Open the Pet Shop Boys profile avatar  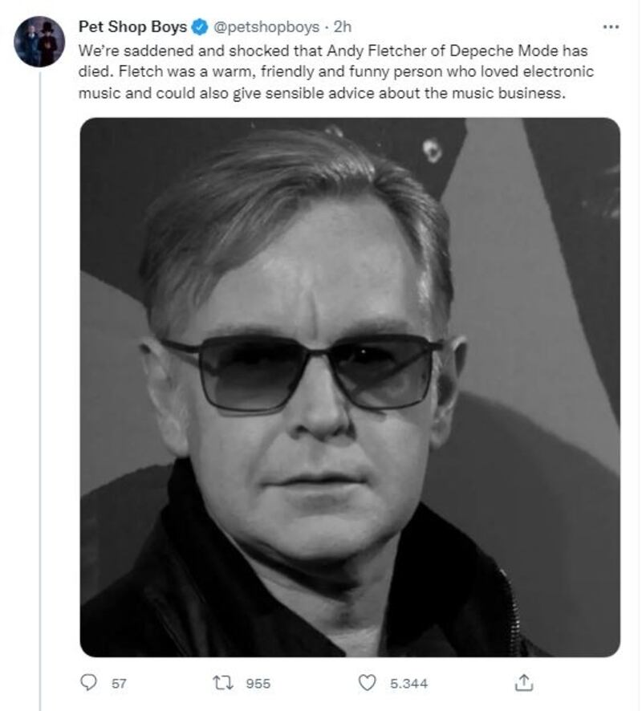click(39, 42)
